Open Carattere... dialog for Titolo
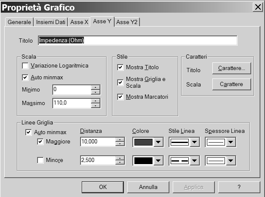 232,68
